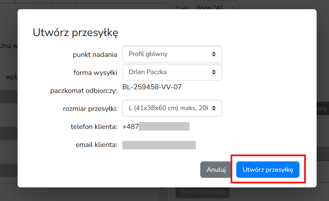The image size is (329, 201).
Task: Click the punkt nadania label
Action: click(95, 54)
